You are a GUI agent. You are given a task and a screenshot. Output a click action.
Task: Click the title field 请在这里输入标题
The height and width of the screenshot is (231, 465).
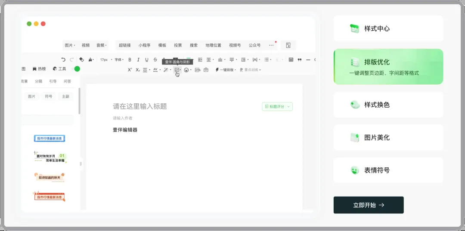(139, 106)
